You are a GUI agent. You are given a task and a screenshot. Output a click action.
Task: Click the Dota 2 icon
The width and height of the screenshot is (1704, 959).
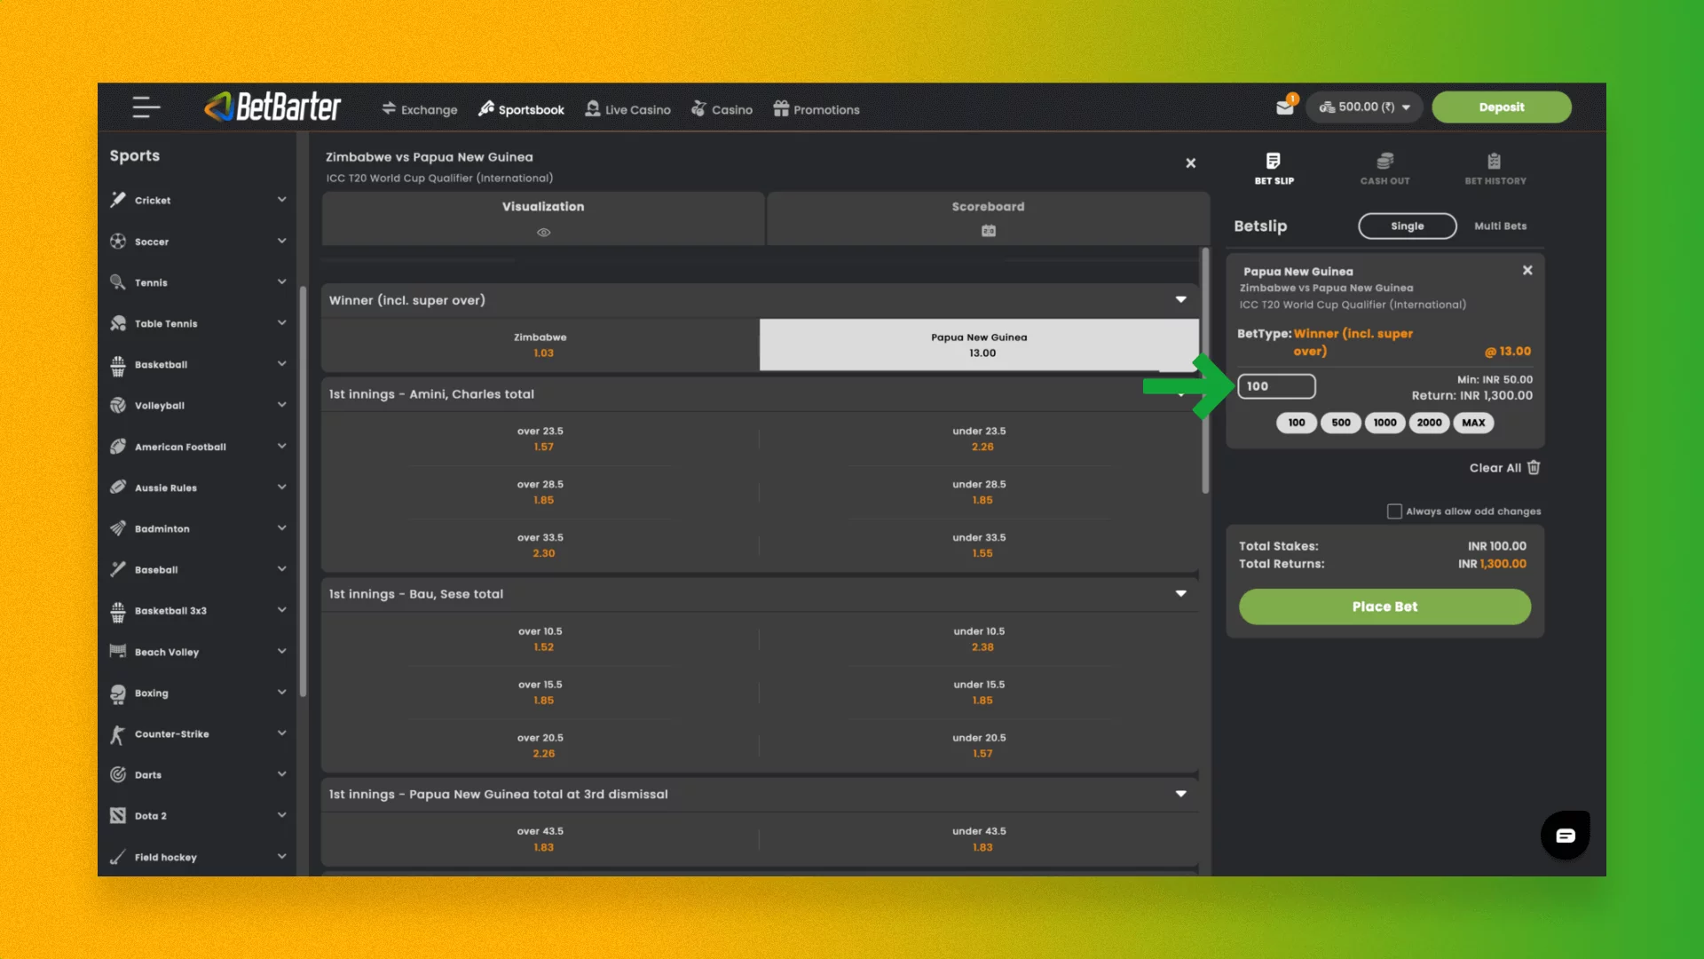pyautogui.click(x=117, y=815)
